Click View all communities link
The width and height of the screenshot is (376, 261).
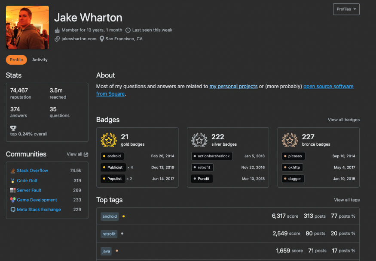pos(74,154)
